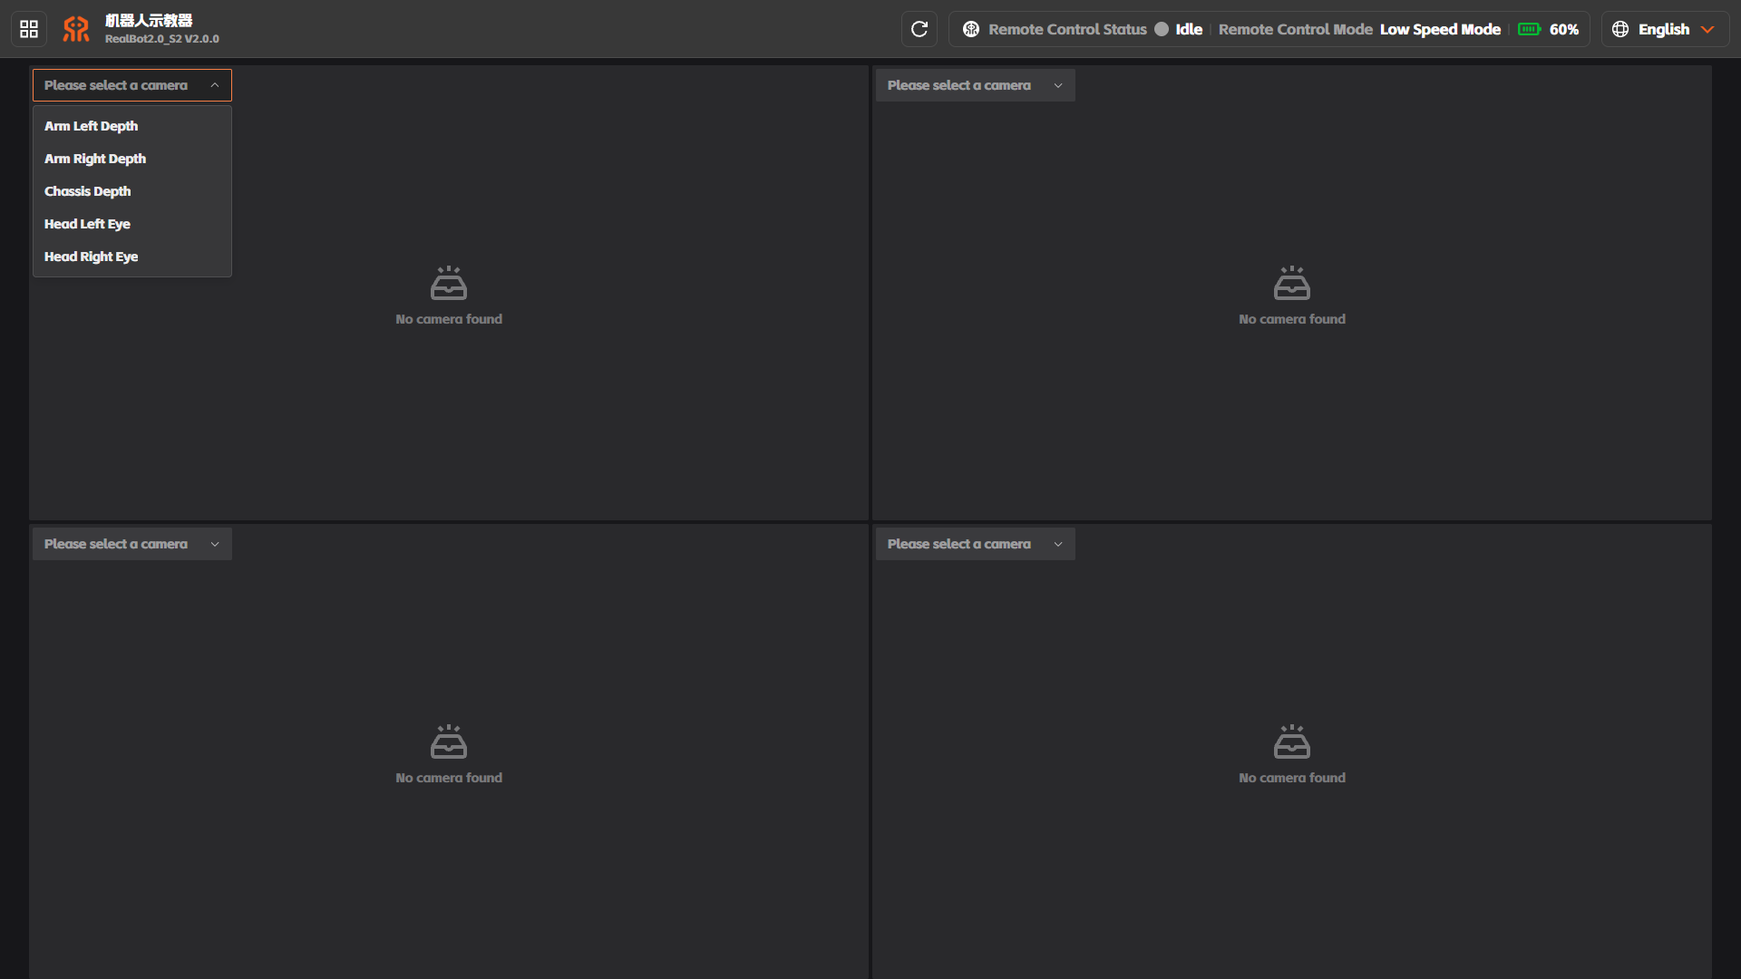This screenshot has width=1741, height=979.
Task: Pick Head Right Eye camera option
Action: pyautogui.click(x=132, y=257)
